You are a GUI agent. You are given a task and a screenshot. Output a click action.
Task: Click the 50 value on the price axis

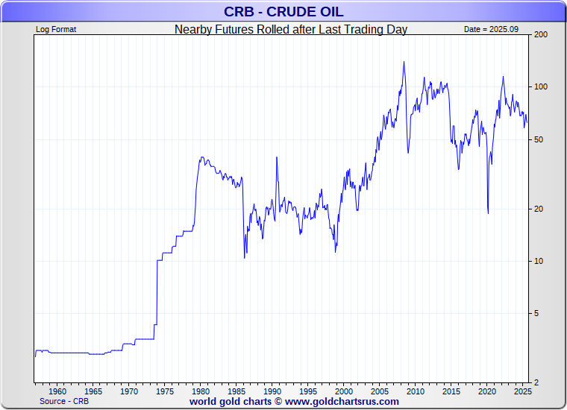(539, 139)
